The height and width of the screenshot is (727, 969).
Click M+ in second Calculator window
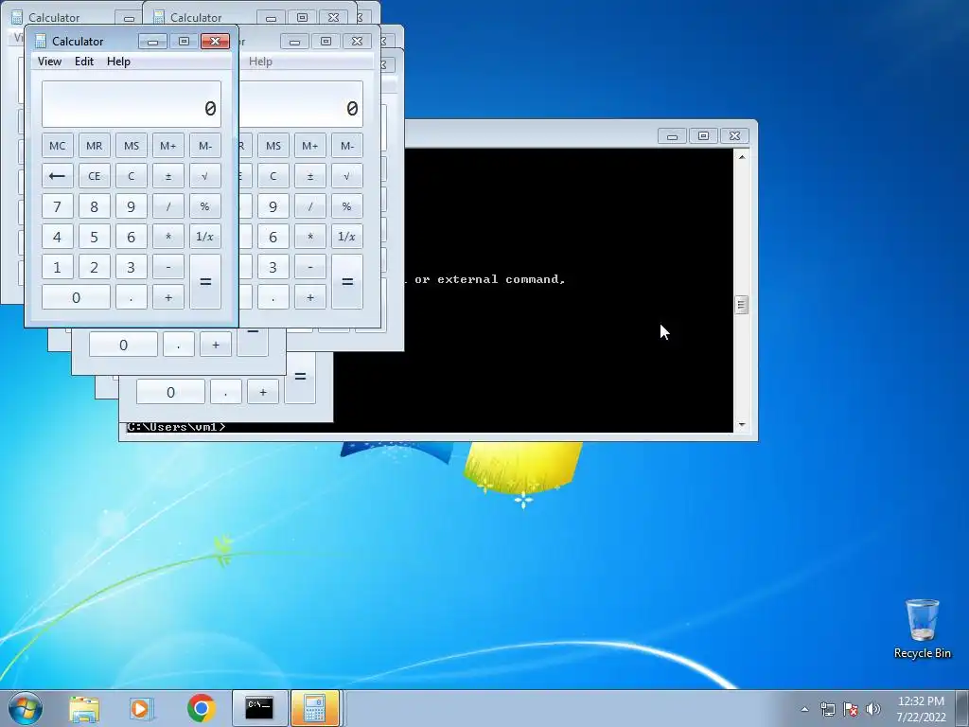310,146
